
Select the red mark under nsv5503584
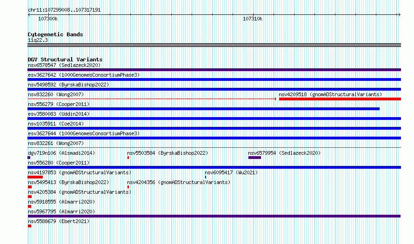(128, 158)
